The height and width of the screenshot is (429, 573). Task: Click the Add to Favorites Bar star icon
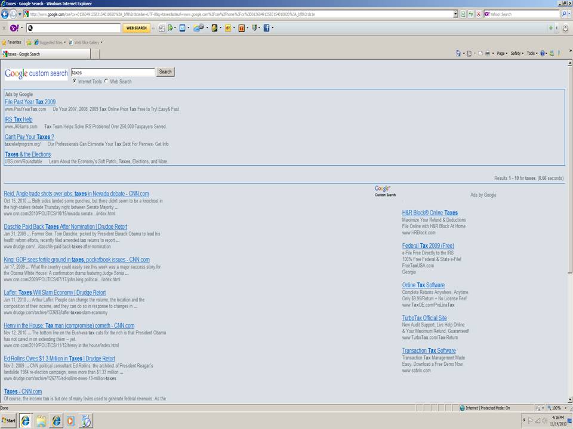pyautogui.click(x=29, y=42)
